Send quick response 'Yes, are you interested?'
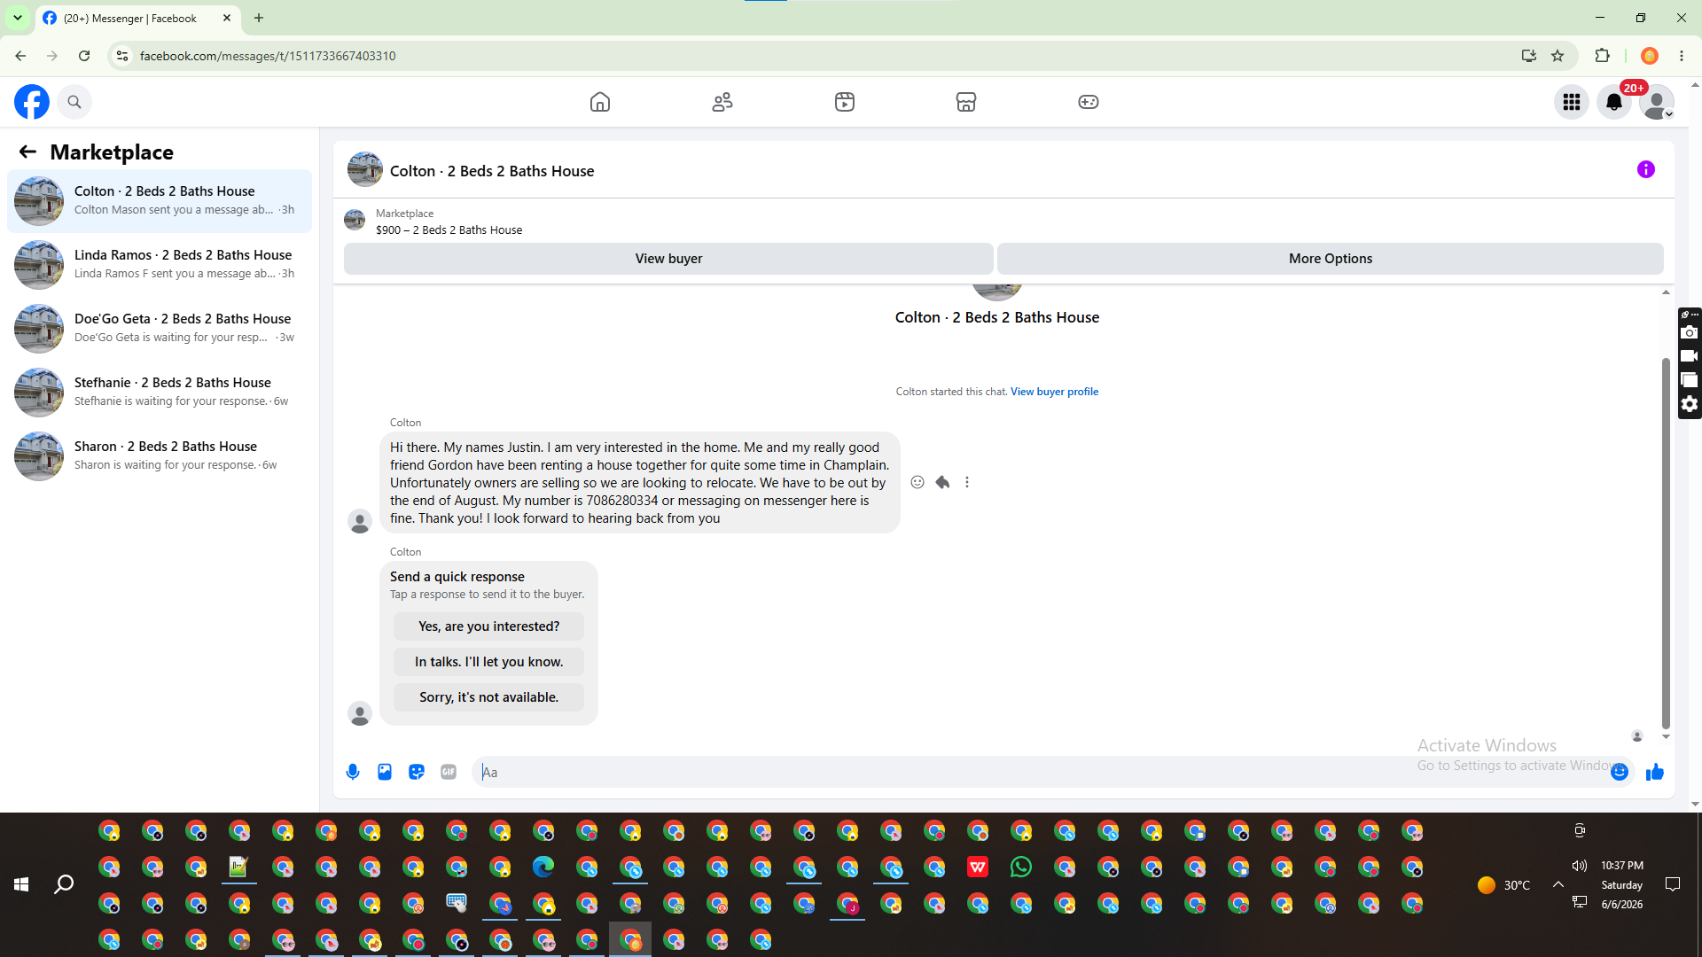The height and width of the screenshot is (957, 1702). [488, 626]
